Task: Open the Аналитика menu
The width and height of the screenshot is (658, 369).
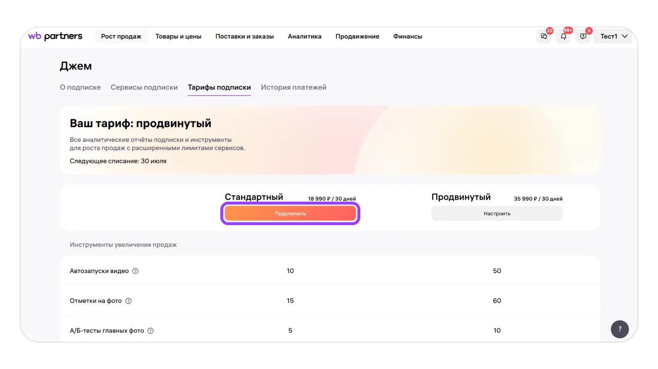Action: [305, 37]
